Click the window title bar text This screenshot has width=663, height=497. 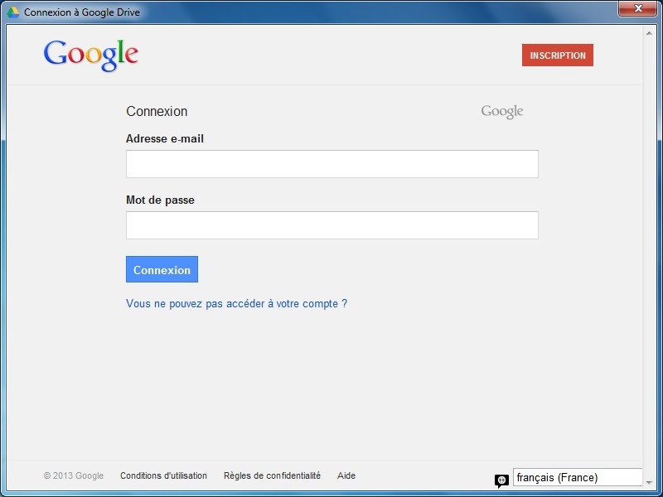pos(82,12)
